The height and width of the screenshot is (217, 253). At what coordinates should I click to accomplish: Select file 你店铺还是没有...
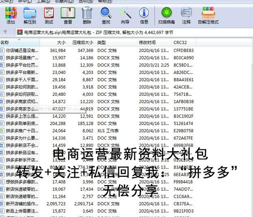(22, 50)
